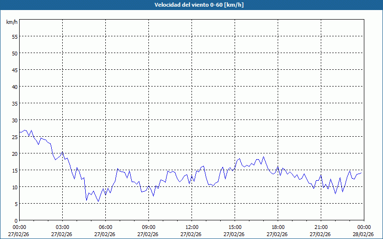Click the 40 tick label on the y-axis
The image size is (383, 239).
click(14, 87)
